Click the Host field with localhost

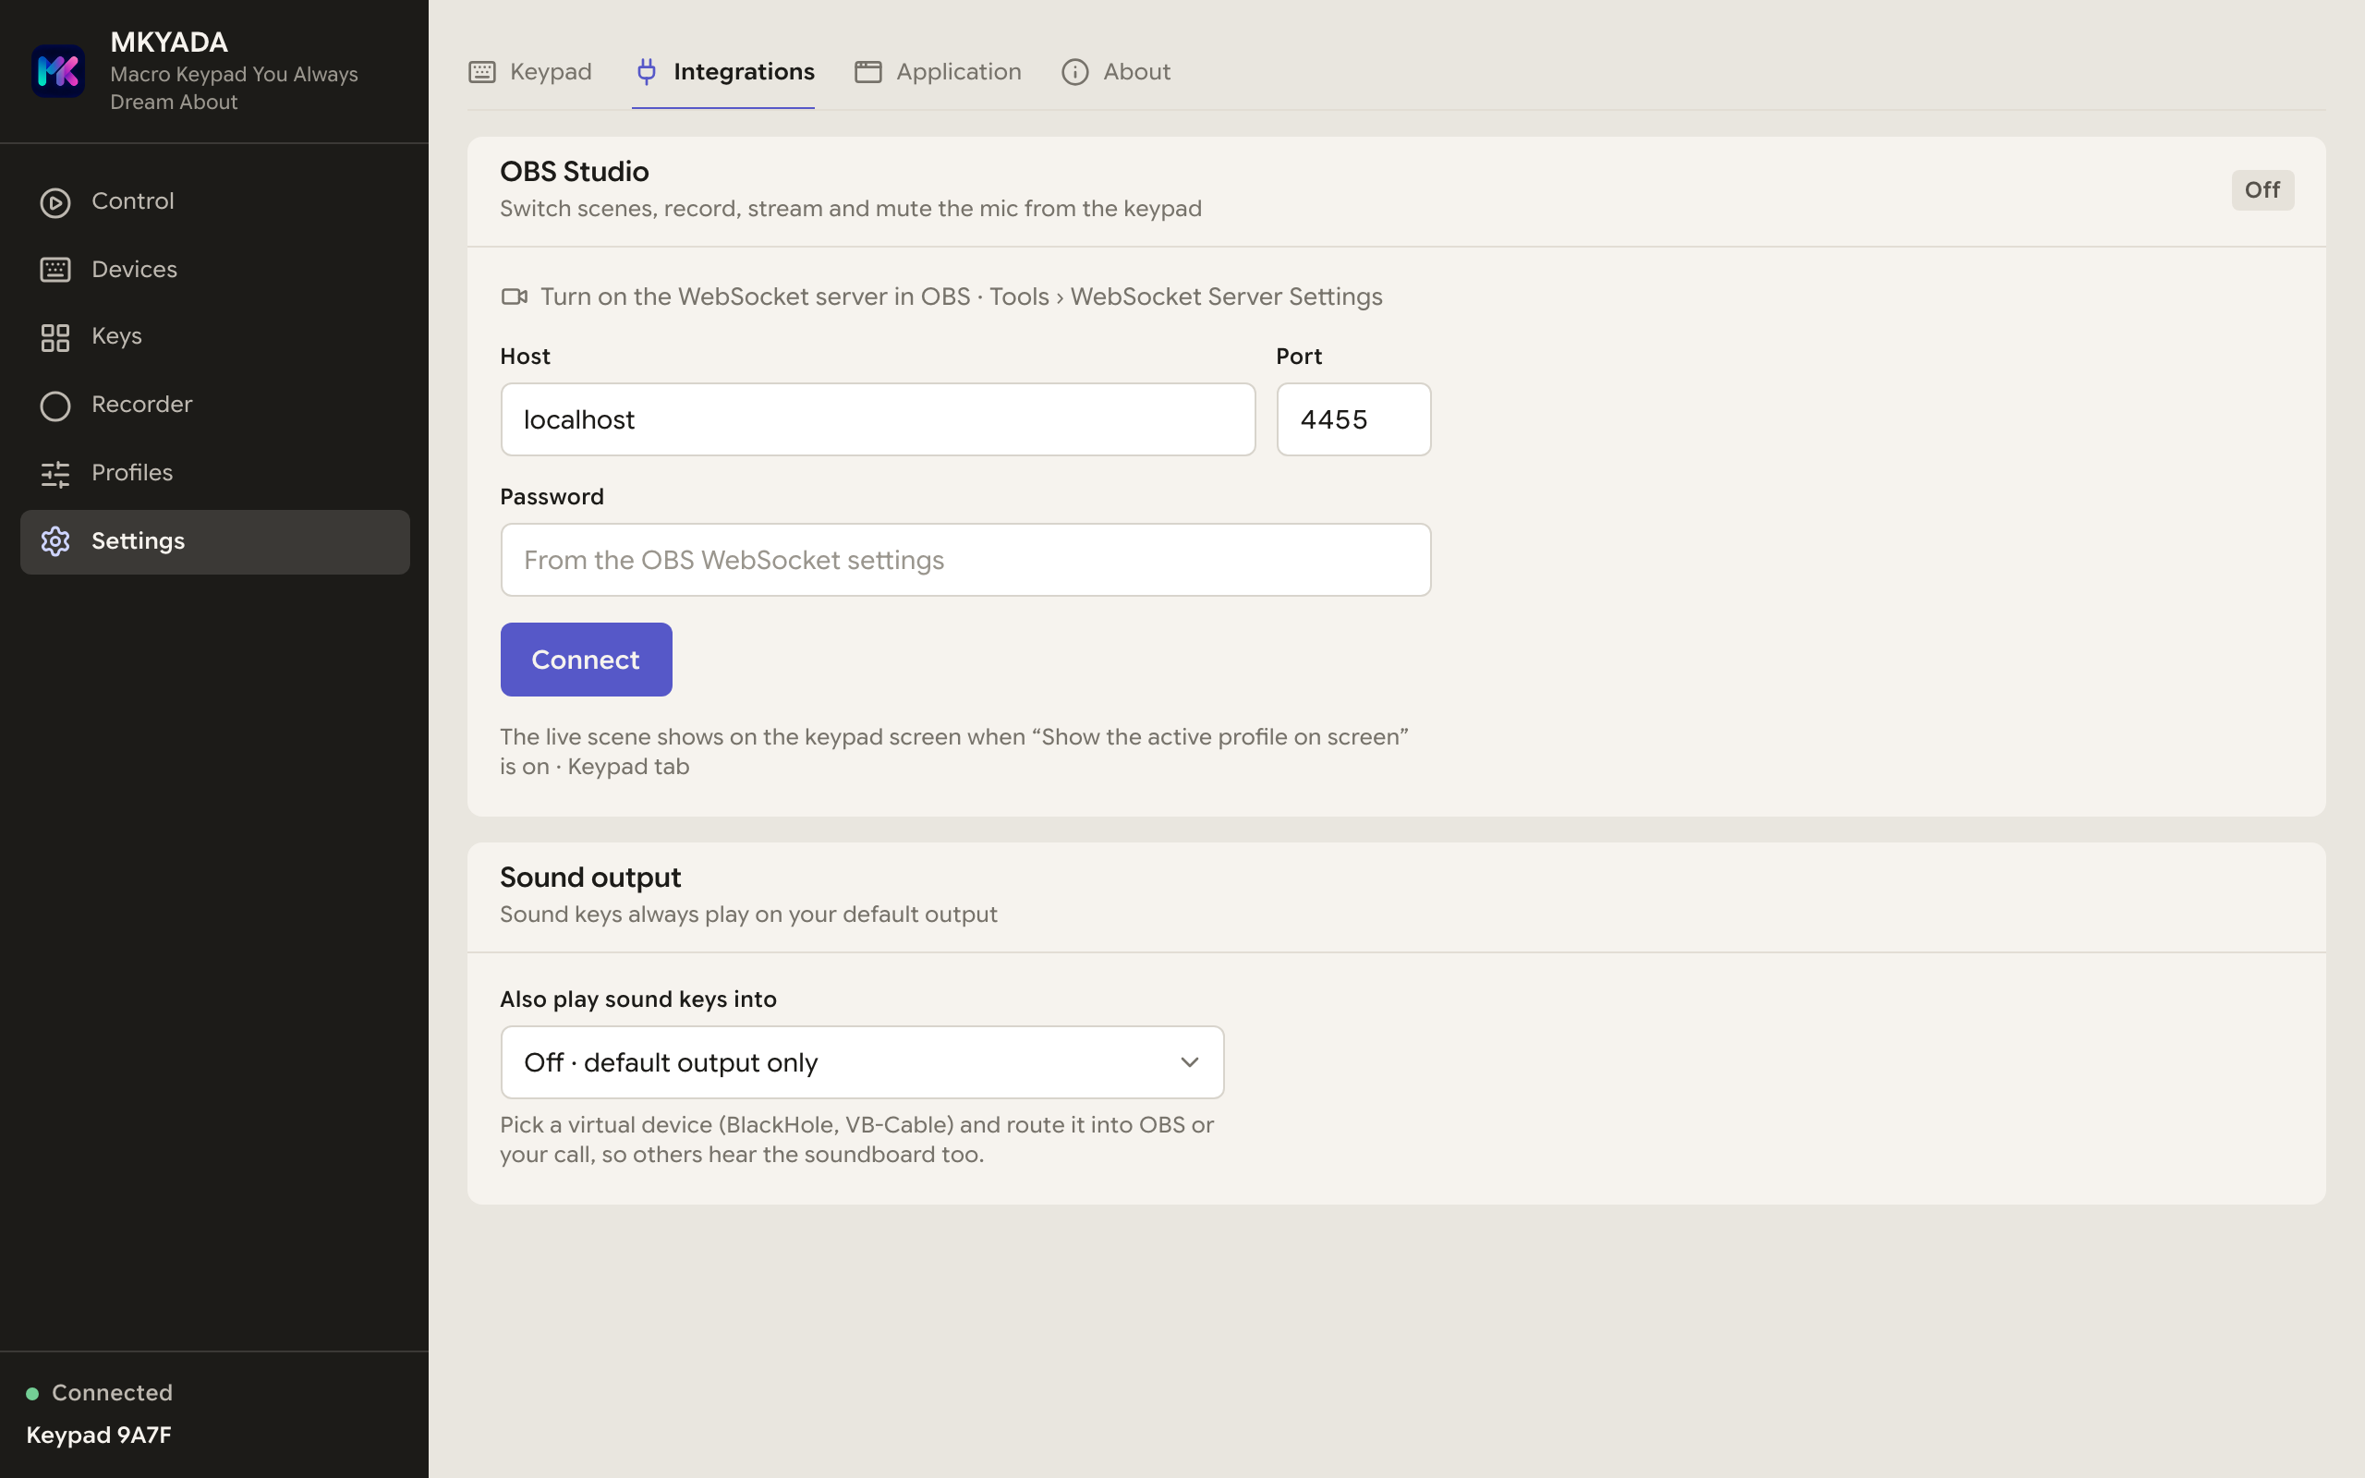pyautogui.click(x=878, y=419)
